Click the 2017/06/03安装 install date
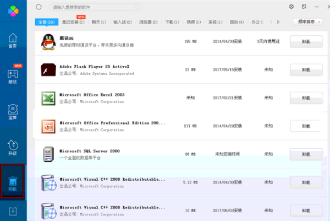The image size is (330, 221). 227,211
